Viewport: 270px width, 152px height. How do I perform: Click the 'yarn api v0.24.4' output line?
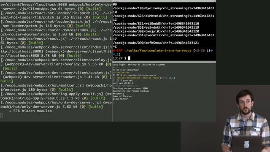point(123,83)
